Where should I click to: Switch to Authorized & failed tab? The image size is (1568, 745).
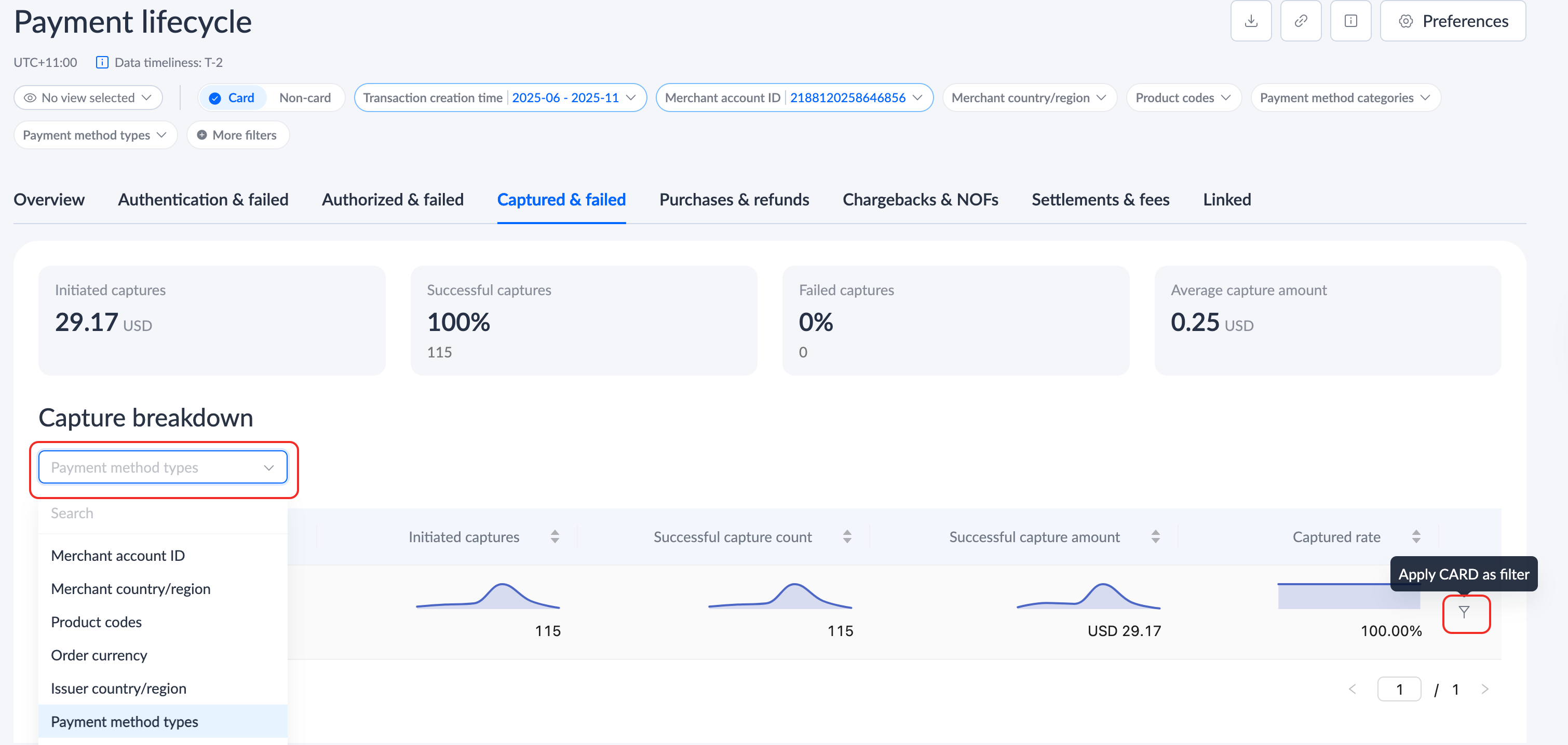coord(393,199)
